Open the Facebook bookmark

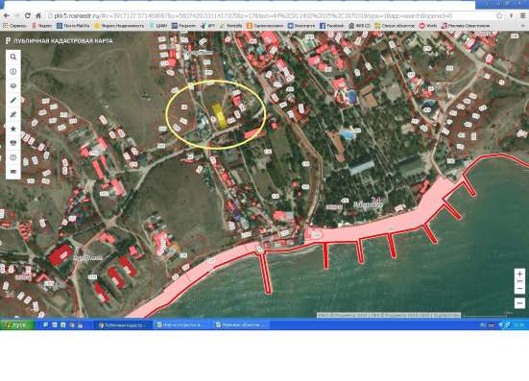pos(331,26)
